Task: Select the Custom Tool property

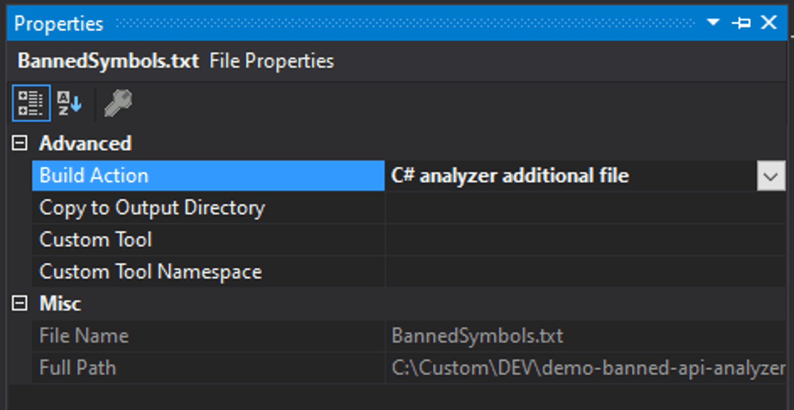Action: (x=95, y=240)
